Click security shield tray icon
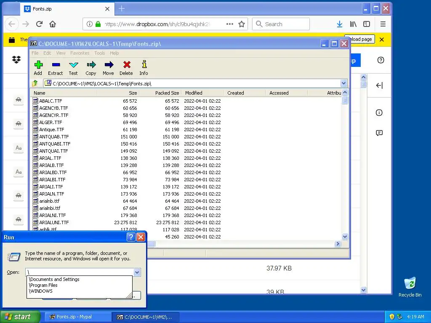This screenshot has width=431, height=323. [x=392, y=317]
